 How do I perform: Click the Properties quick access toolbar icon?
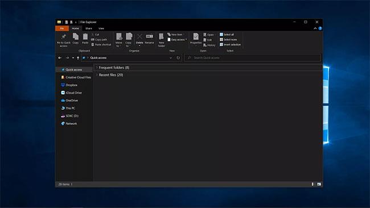coord(67,22)
